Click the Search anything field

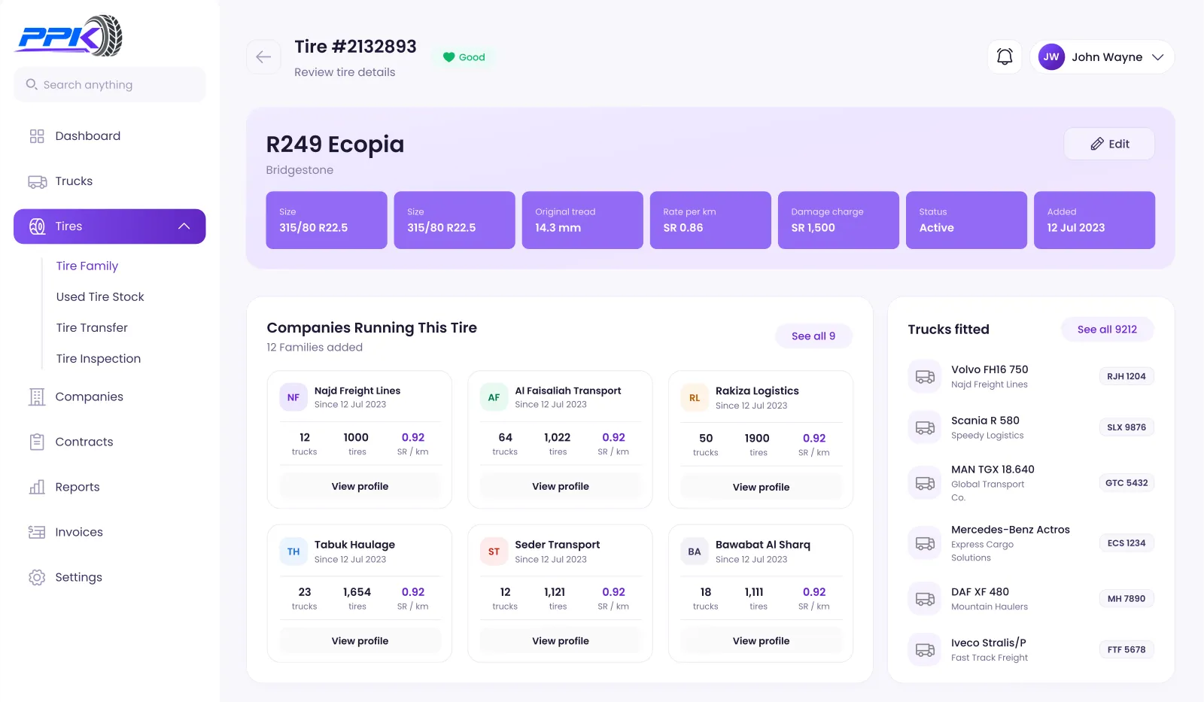[110, 84]
